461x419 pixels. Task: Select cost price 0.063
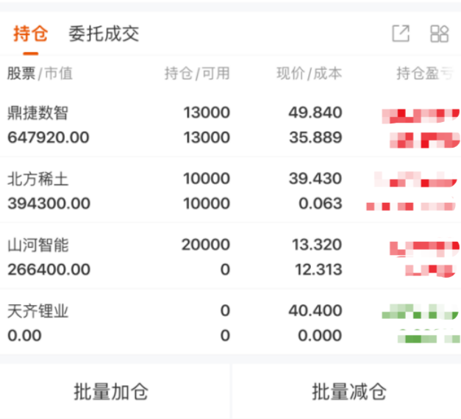[x=321, y=204]
